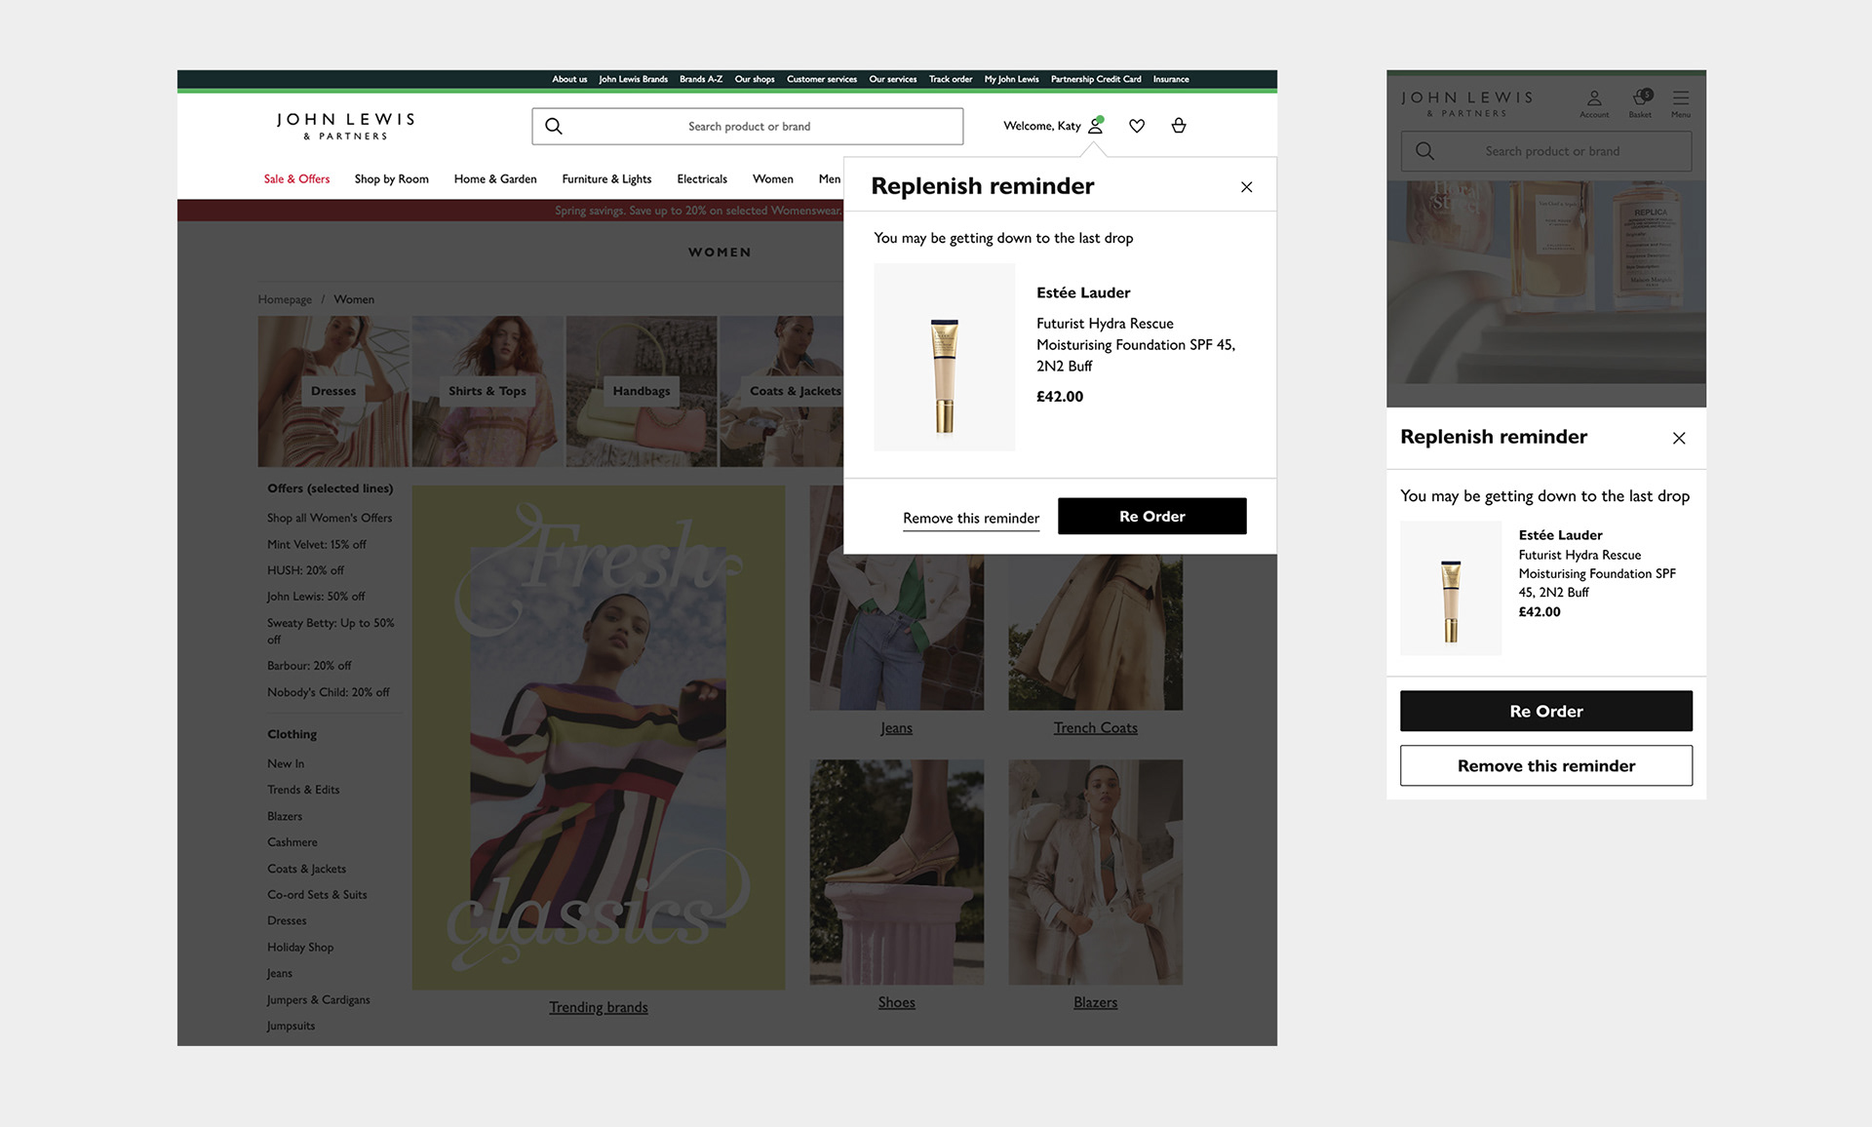Click Trends & Edits sidebar link
The height and width of the screenshot is (1127, 1872).
click(303, 790)
